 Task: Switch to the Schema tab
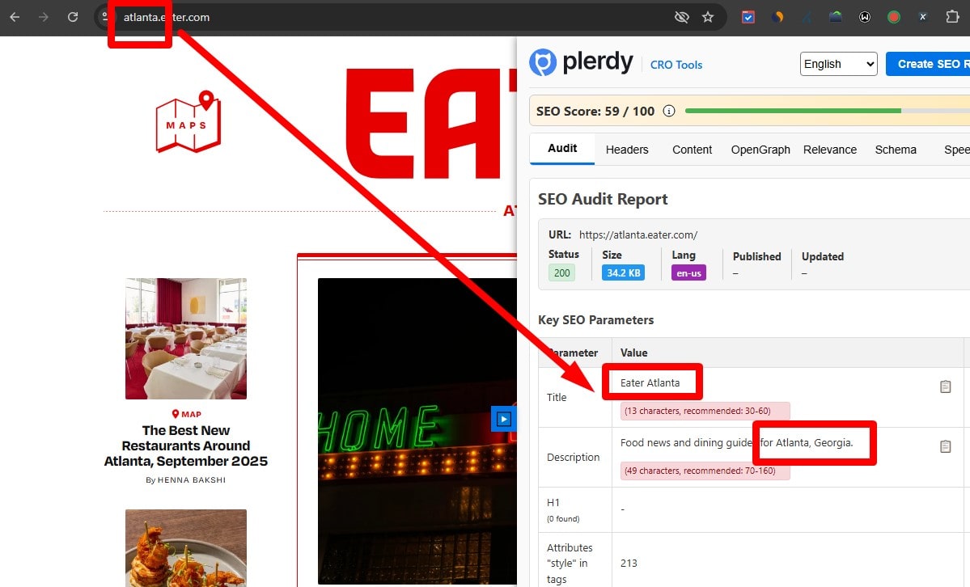896,150
